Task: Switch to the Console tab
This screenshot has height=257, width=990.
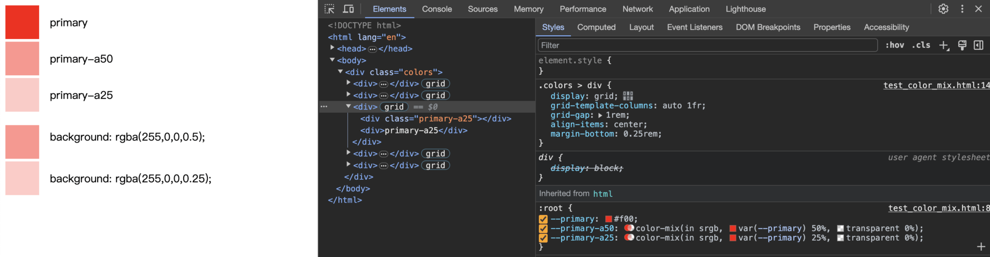Action: pos(437,9)
